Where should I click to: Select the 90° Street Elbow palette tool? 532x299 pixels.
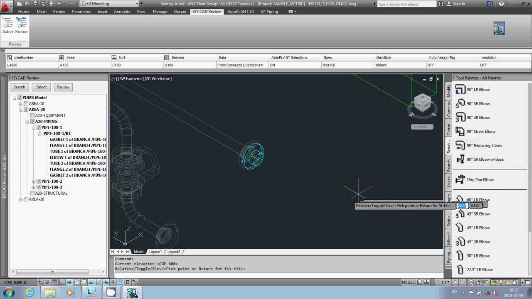(476, 132)
